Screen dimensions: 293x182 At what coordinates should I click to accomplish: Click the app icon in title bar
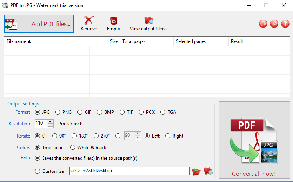5,5
